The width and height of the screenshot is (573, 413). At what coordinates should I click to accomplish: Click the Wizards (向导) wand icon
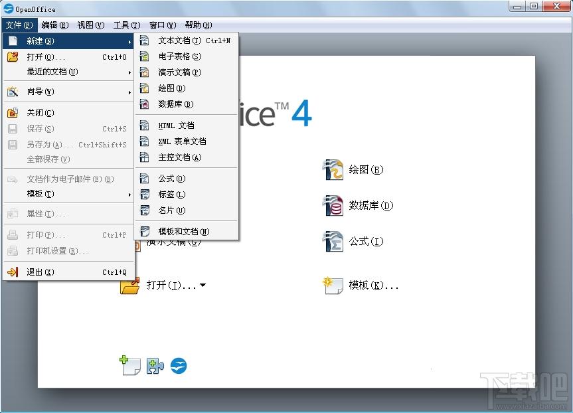(13, 92)
